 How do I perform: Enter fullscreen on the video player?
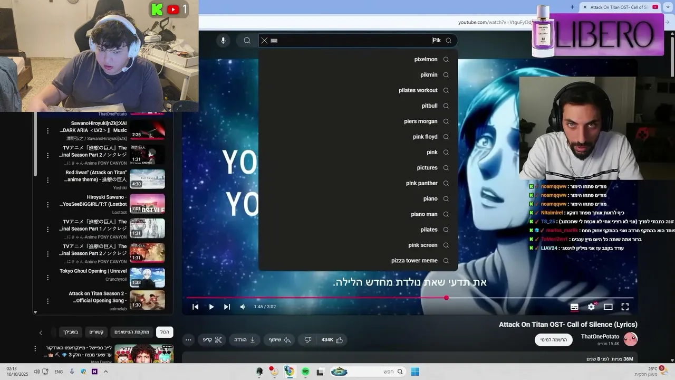click(625, 307)
